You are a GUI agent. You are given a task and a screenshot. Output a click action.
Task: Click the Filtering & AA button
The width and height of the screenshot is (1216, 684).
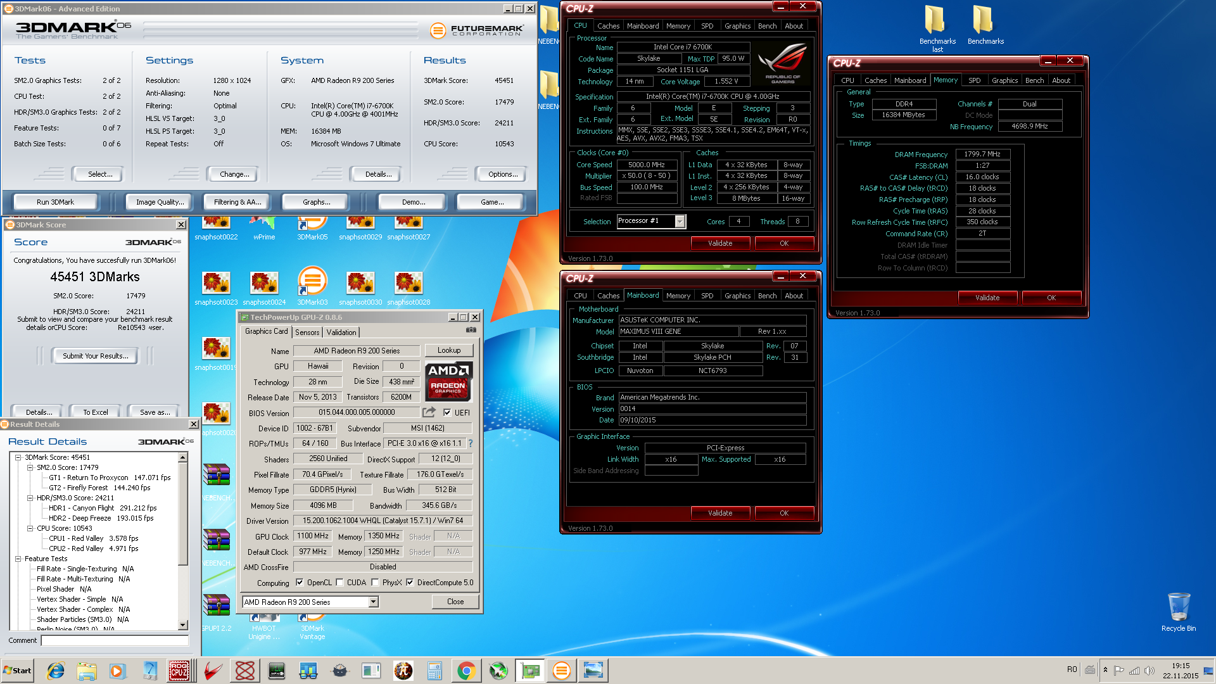pyautogui.click(x=237, y=202)
